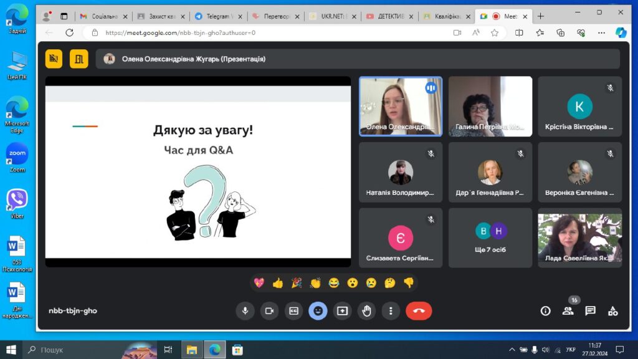
Task: Open the chat messages panel
Action: [x=590, y=310]
